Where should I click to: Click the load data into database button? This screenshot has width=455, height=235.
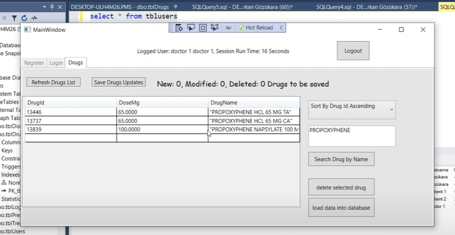point(341,208)
